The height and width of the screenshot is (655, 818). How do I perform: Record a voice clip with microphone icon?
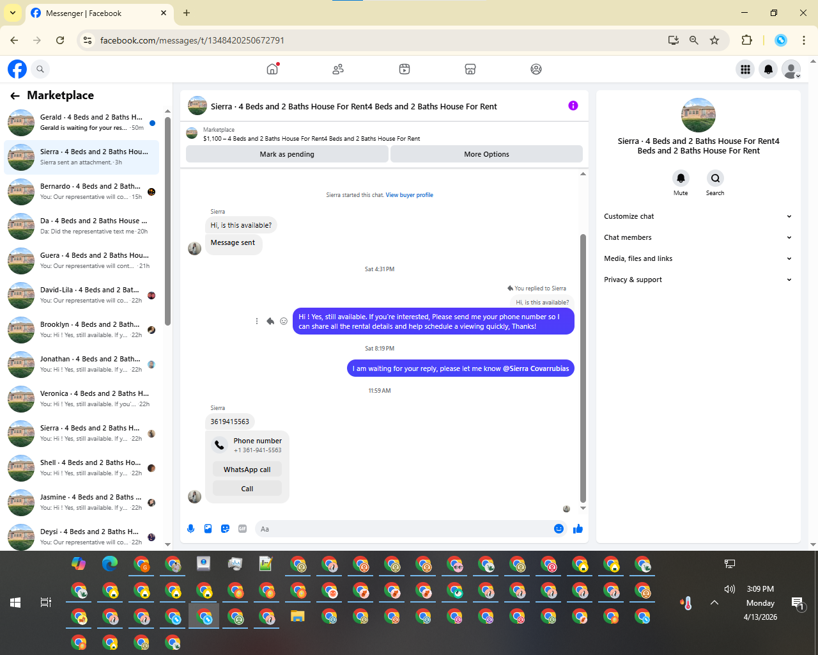(190, 529)
